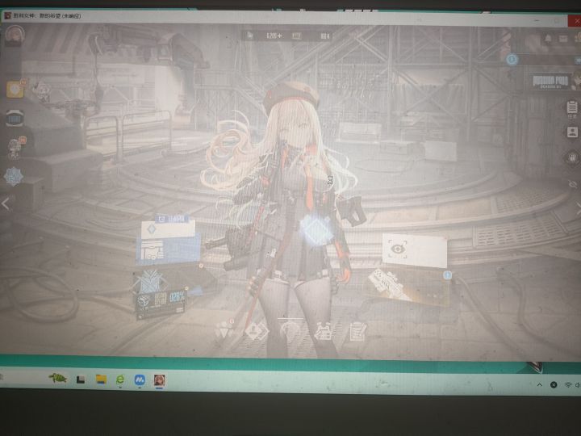Open File Explorer from the taskbar
Screen dimensions: 581x436
101,379
